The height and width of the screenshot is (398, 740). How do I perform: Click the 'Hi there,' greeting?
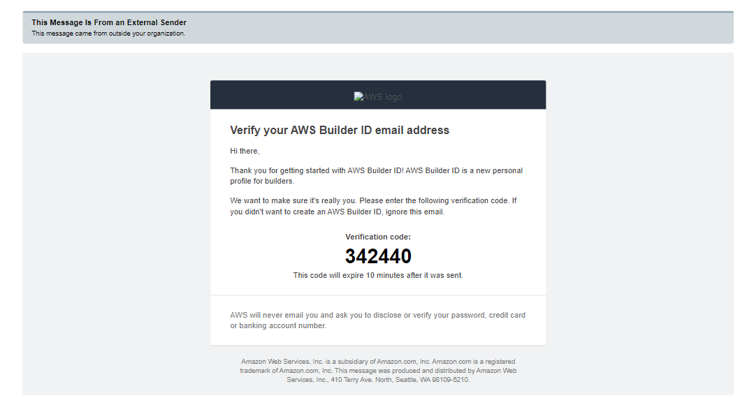245,151
